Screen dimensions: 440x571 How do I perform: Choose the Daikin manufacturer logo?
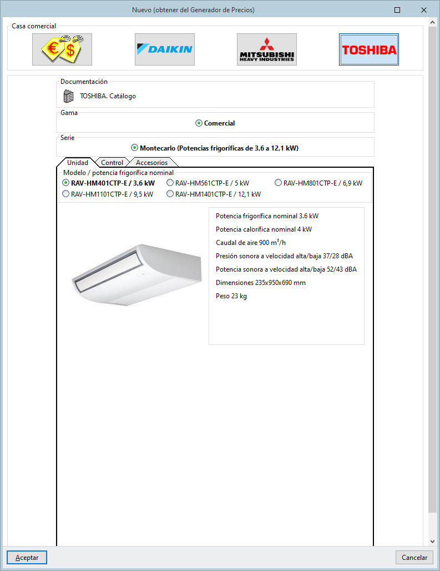pyautogui.click(x=164, y=49)
